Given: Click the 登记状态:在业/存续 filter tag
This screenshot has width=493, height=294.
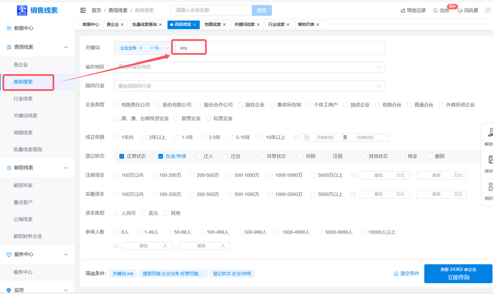Looking at the screenshot, I should coord(232,273).
